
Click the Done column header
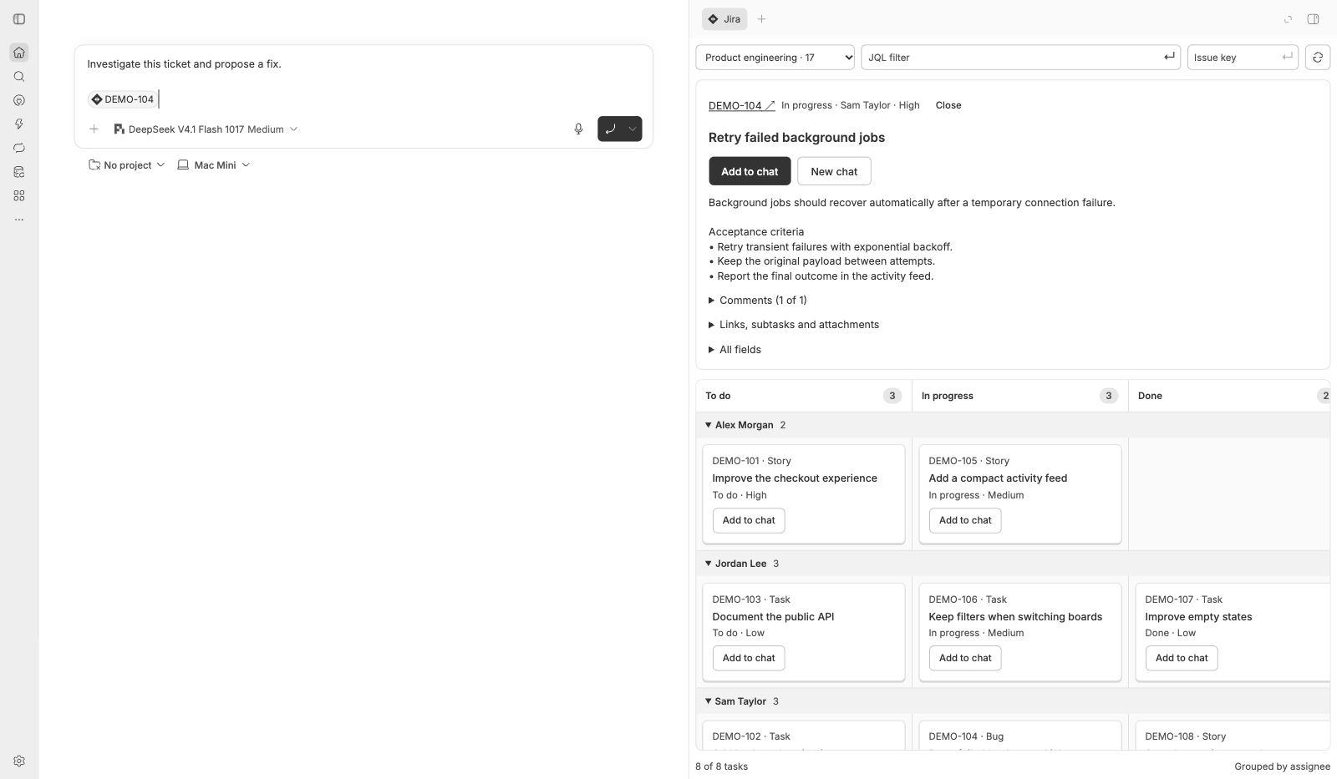coord(1228,396)
